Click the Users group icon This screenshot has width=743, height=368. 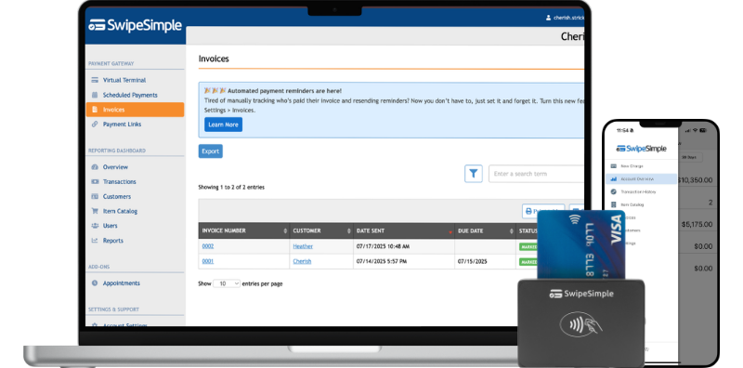point(95,226)
